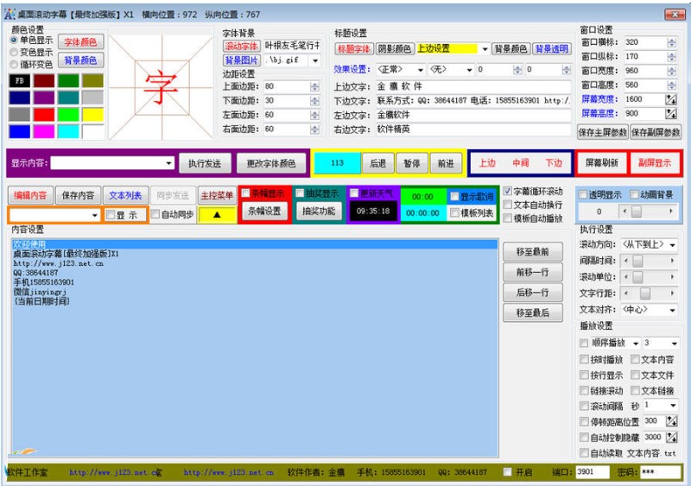Enable the 透明显示 checkbox
The height and width of the screenshot is (486, 691).
point(584,195)
